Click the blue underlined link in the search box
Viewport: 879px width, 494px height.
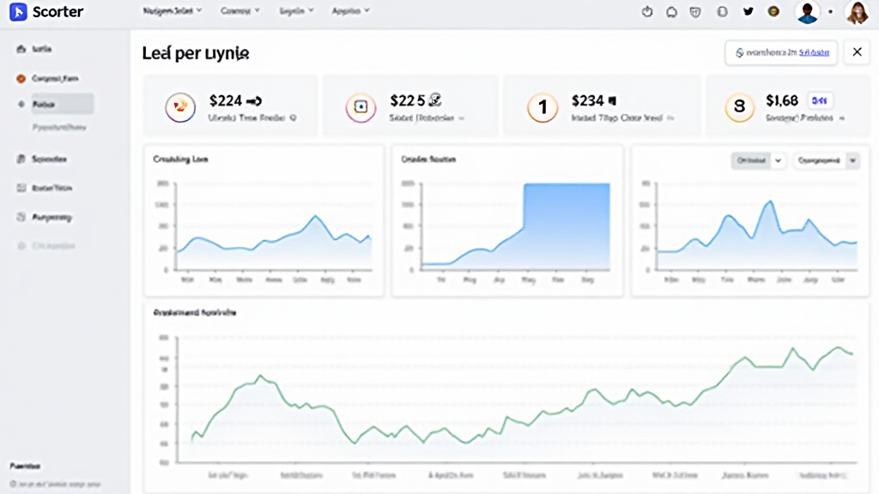(x=814, y=53)
